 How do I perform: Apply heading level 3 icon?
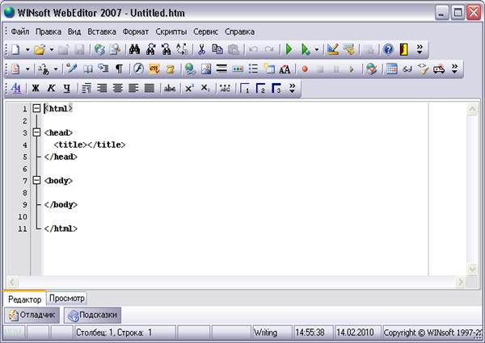pos(276,88)
